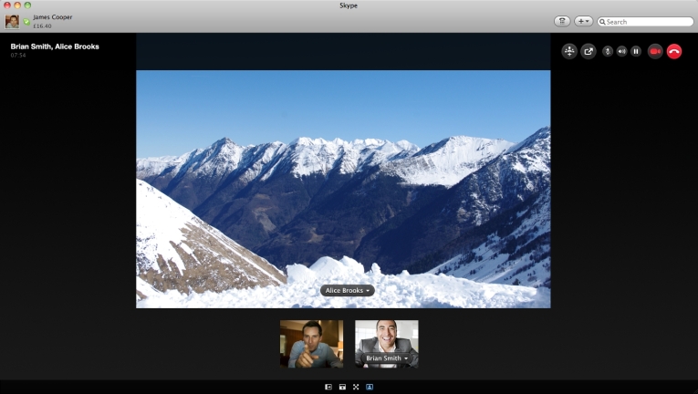
Task: Click the show chat panel icon
Action: (x=342, y=387)
